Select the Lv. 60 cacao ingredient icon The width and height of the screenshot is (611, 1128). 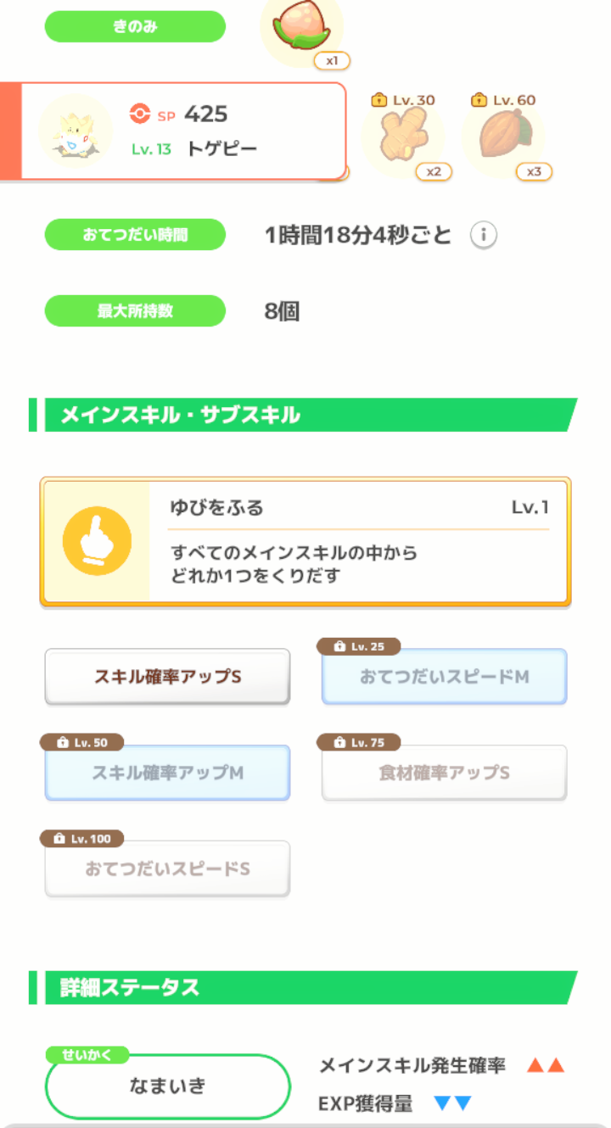[x=503, y=136]
